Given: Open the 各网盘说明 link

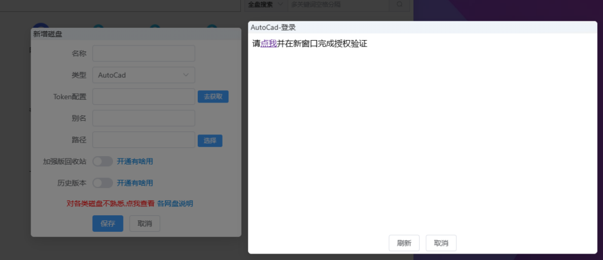Looking at the screenshot, I should (x=175, y=203).
